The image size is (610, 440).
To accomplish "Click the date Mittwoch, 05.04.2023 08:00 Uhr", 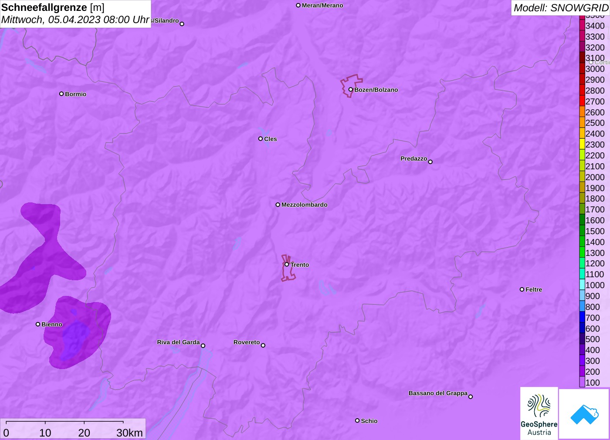I will tap(75, 20).
